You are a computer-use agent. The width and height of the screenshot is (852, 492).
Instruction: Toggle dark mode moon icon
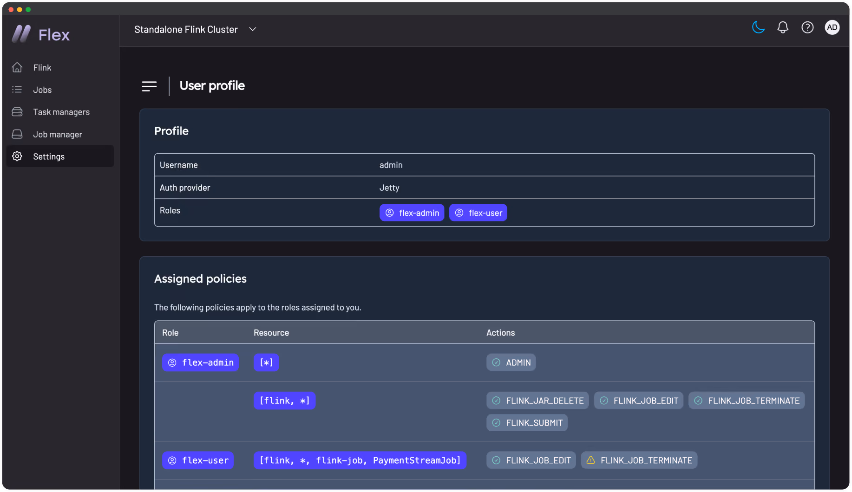coord(758,28)
